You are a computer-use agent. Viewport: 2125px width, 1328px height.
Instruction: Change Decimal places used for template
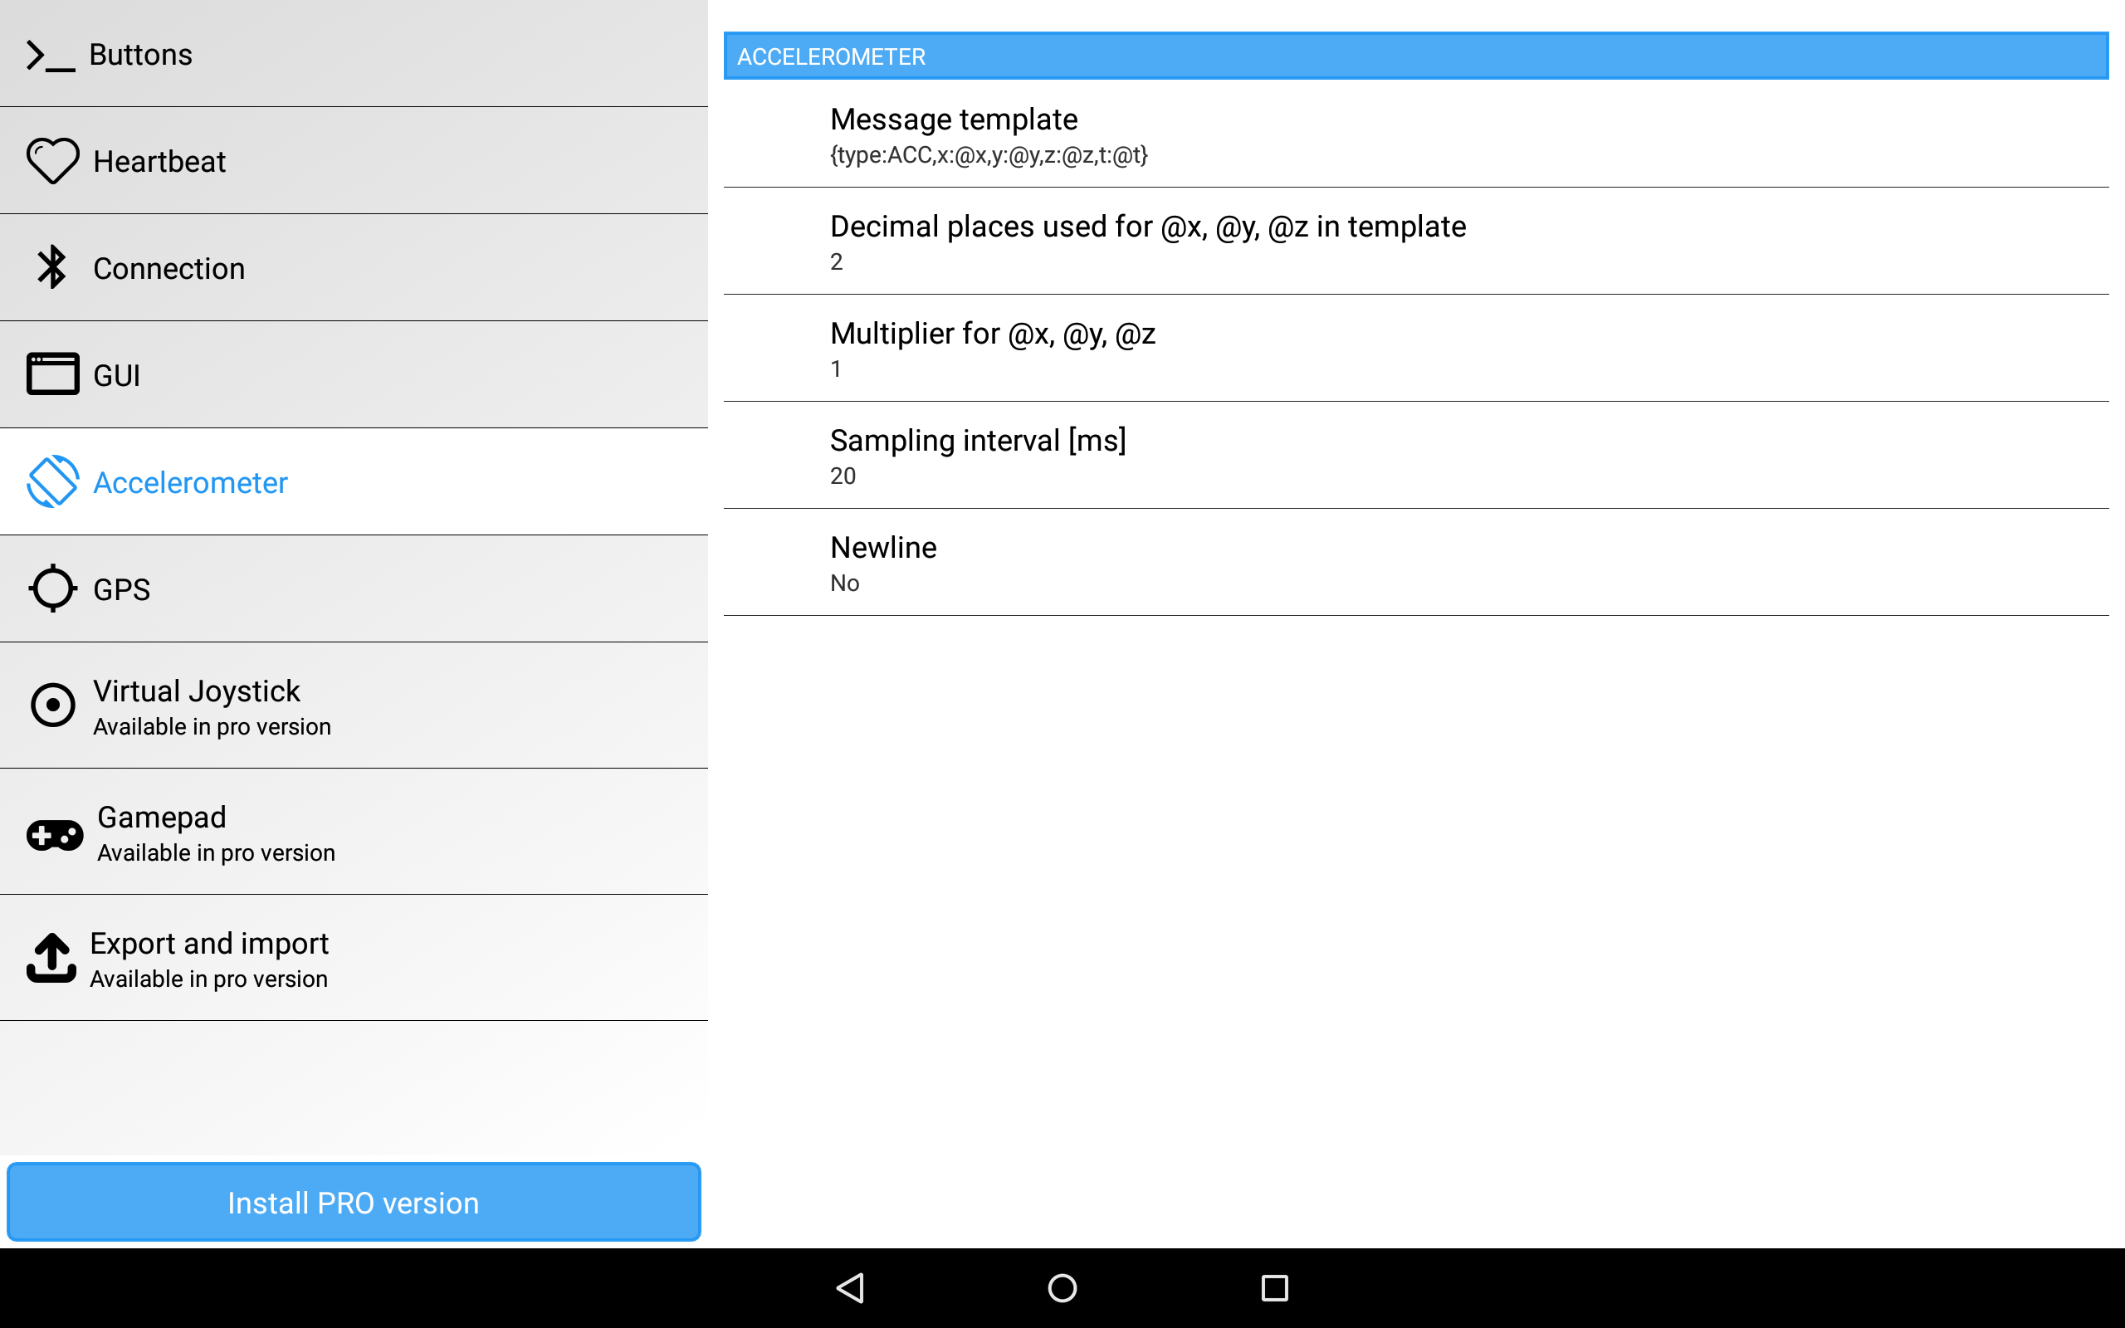click(1415, 242)
